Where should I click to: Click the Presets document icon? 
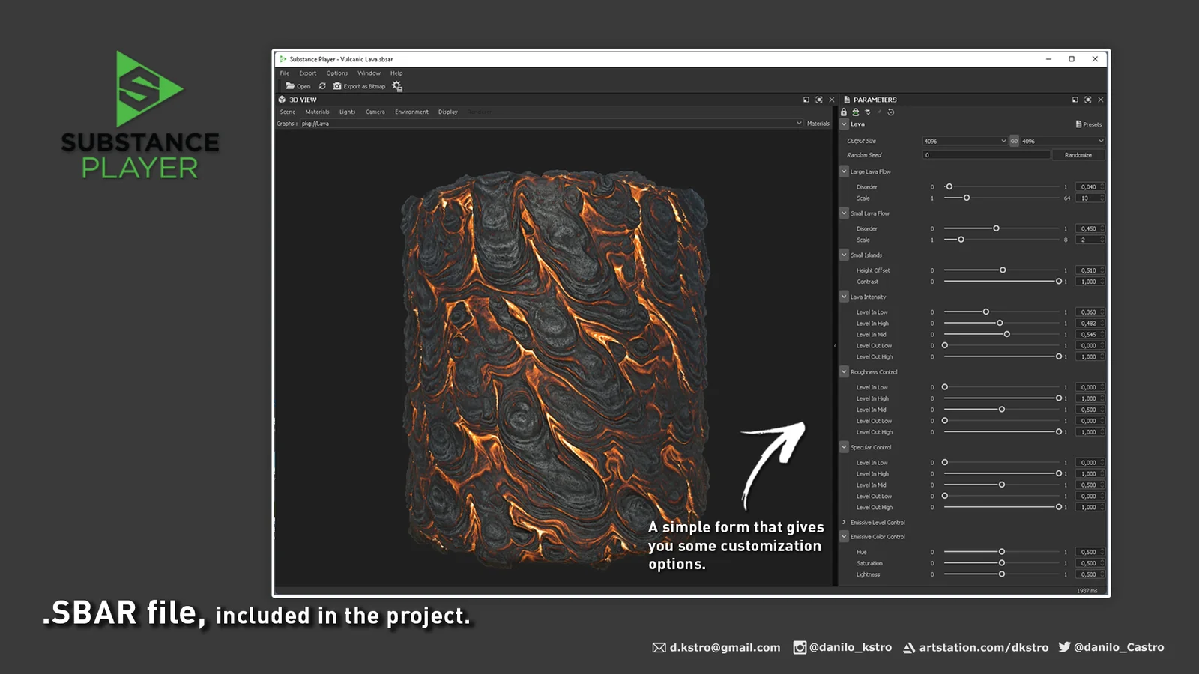pyautogui.click(x=1078, y=124)
